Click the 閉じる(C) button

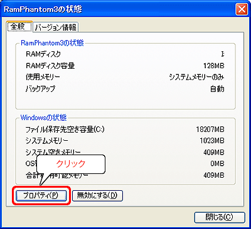pyautogui.click(x=220, y=217)
